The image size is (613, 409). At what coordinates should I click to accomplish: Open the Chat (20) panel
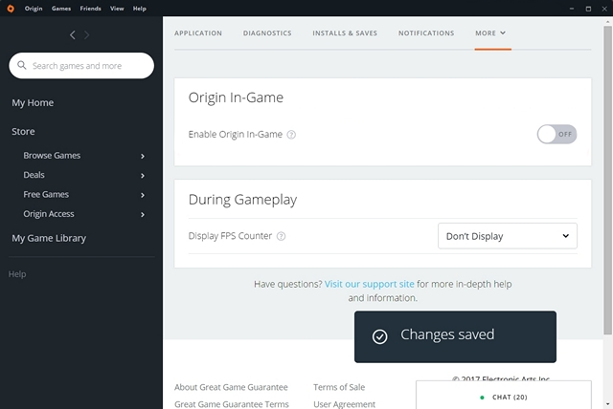pyautogui.click(x=504, y=396)
